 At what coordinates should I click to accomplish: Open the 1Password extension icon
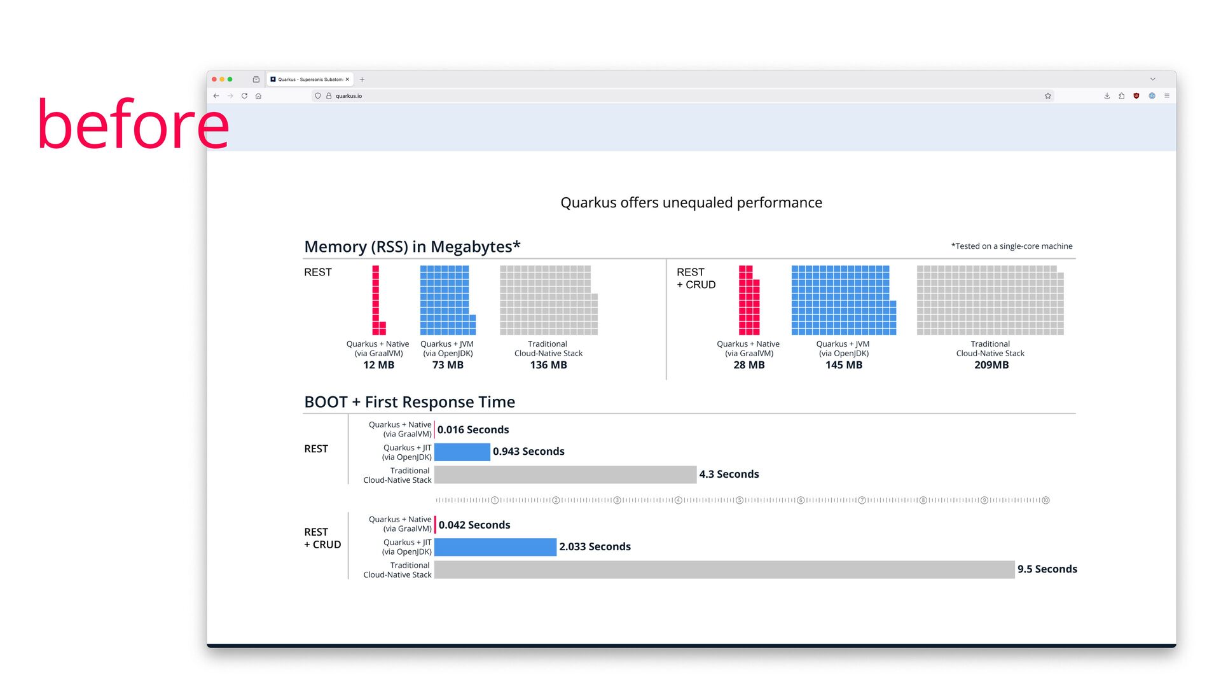coord(1152,96)
